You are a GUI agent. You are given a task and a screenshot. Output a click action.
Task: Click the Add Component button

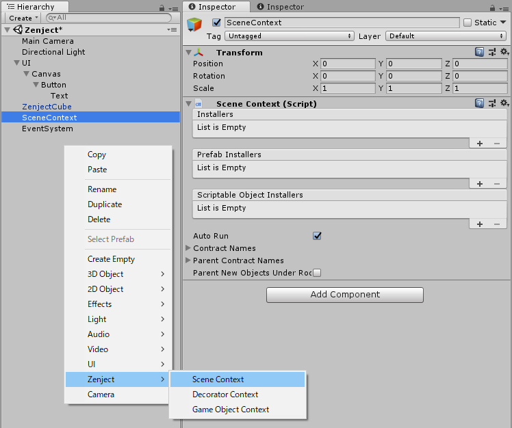(345, 295)
